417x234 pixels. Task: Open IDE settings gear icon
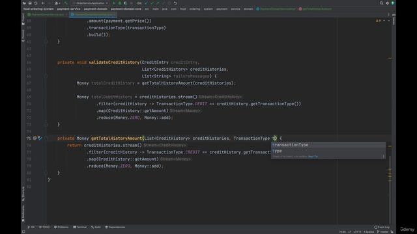387,3
